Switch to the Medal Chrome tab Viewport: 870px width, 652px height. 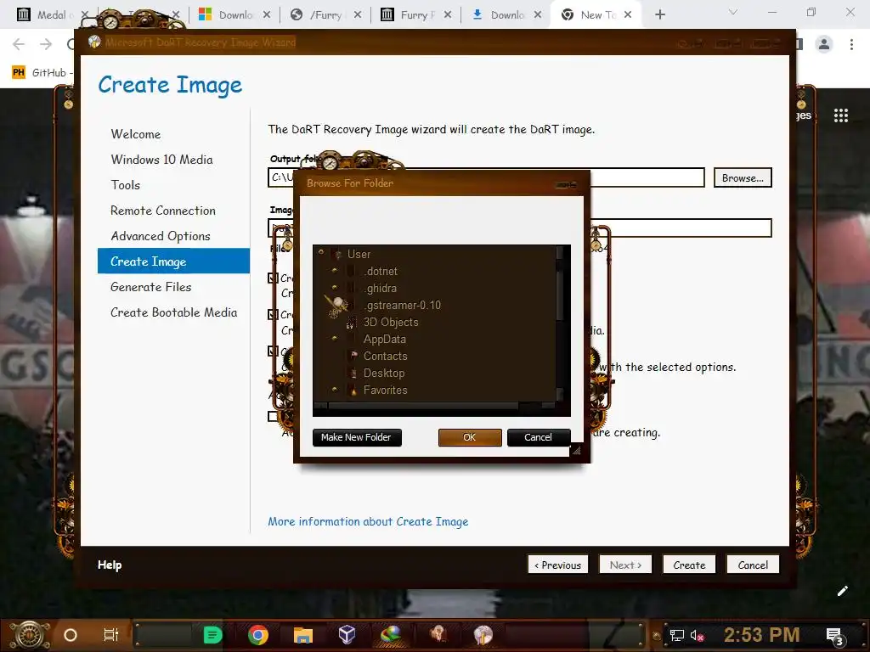click(50, 15)
